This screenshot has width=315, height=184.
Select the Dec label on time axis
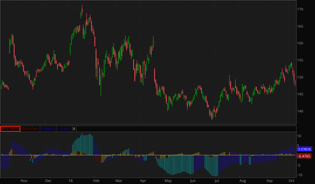(x=48, y=181)
